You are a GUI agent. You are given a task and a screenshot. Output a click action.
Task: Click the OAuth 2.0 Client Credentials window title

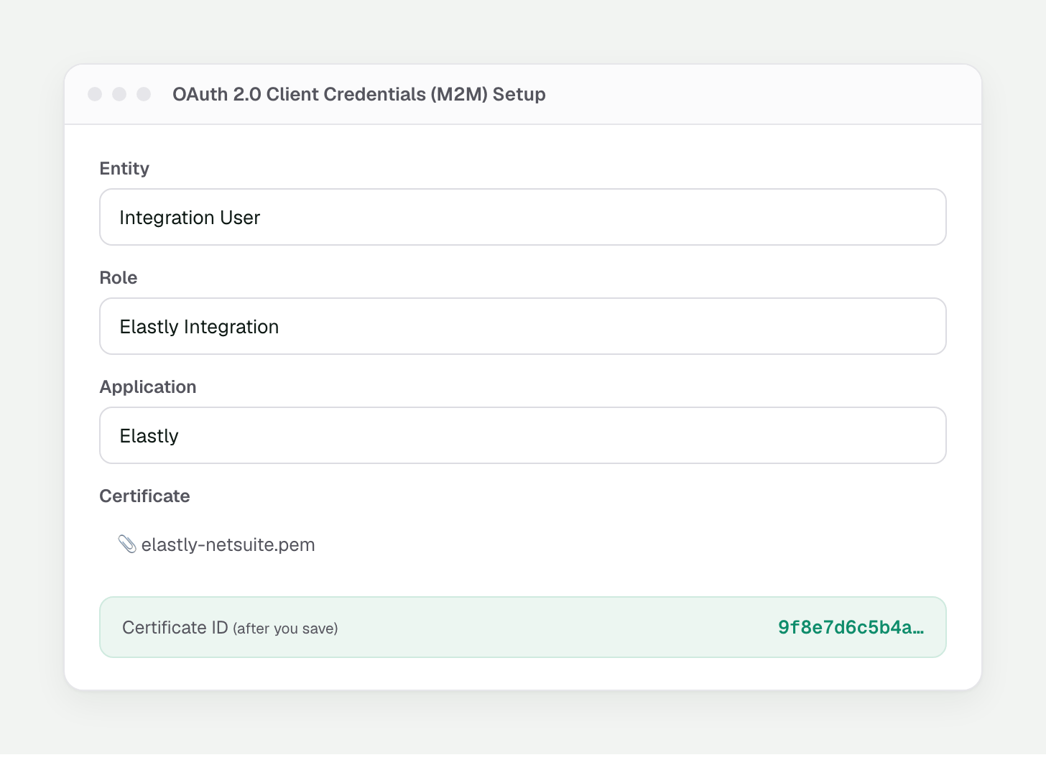pos(359,94)
